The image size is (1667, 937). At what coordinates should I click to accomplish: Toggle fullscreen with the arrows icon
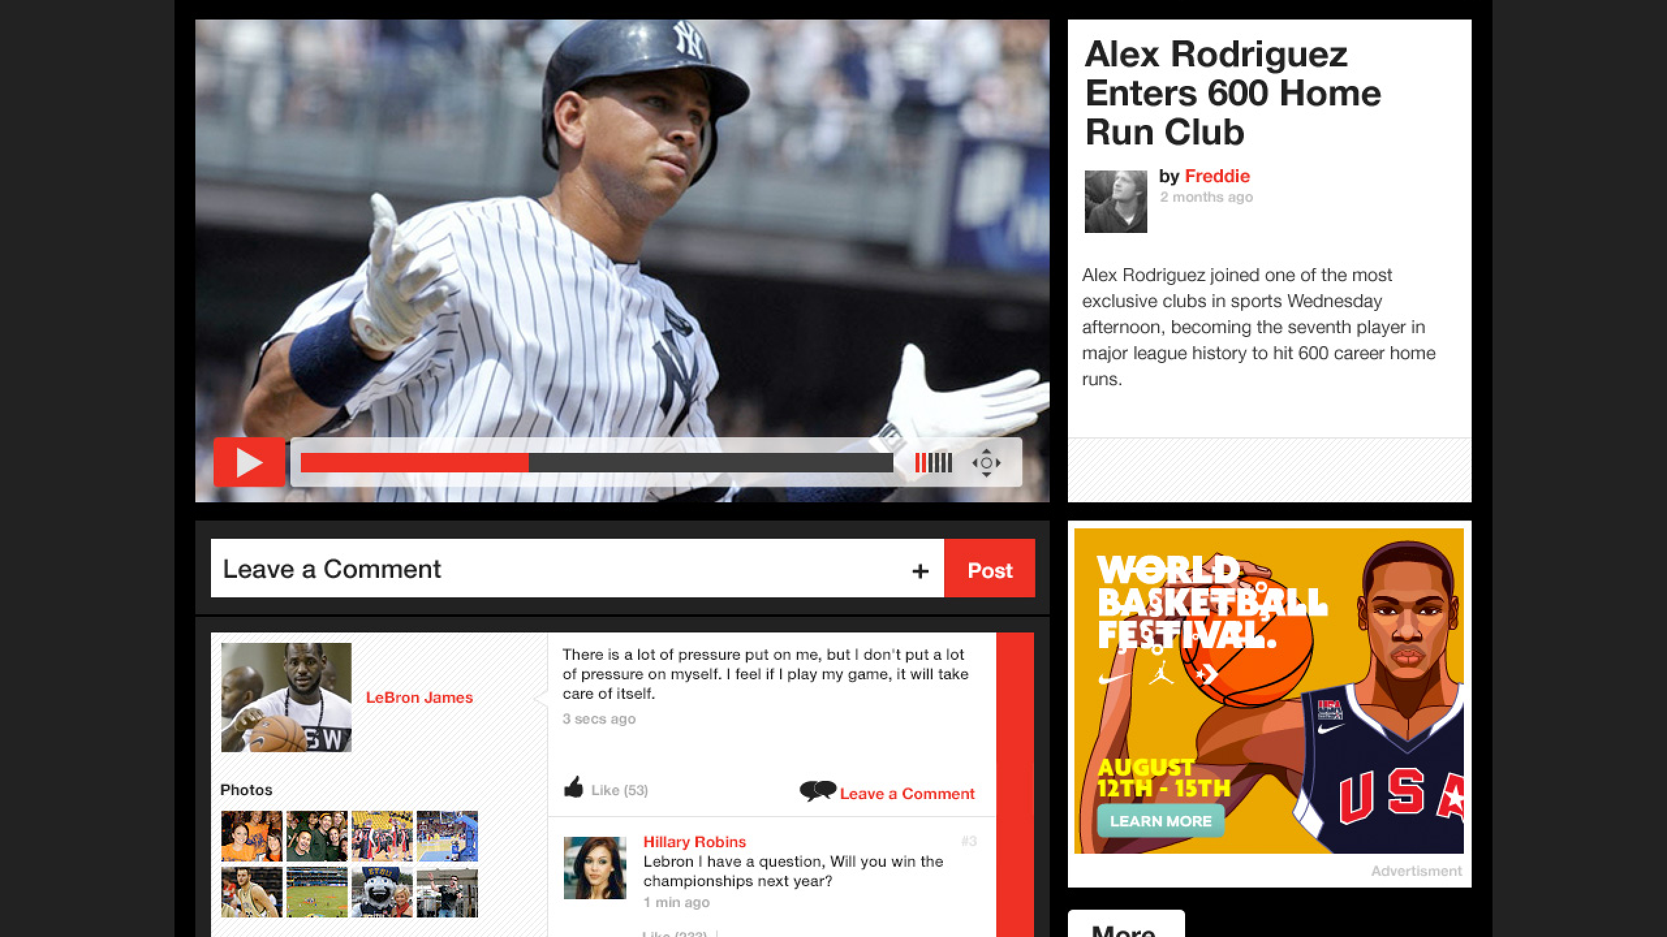986,463
